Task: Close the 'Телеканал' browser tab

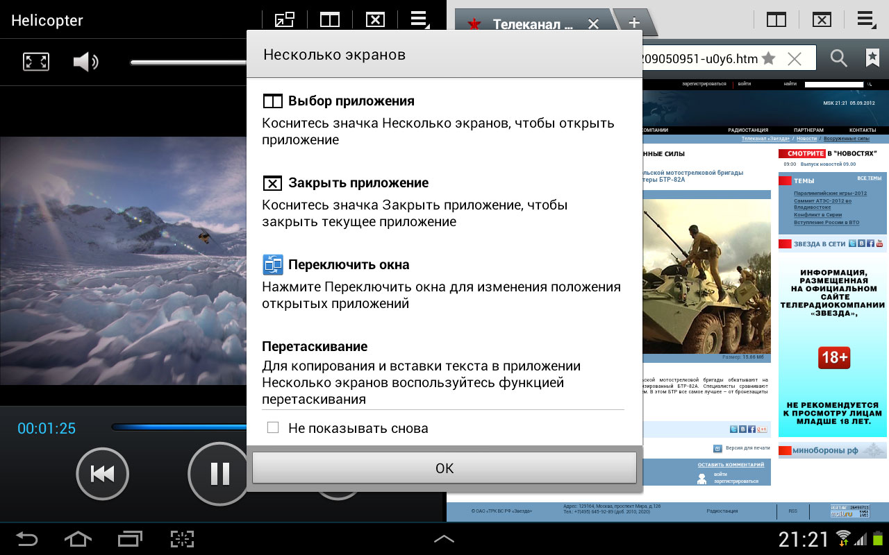Action: pyautogui.click(x=593, y=24)
